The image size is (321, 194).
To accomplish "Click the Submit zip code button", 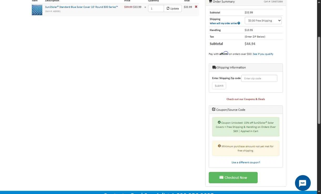I will tap(219, 86).
